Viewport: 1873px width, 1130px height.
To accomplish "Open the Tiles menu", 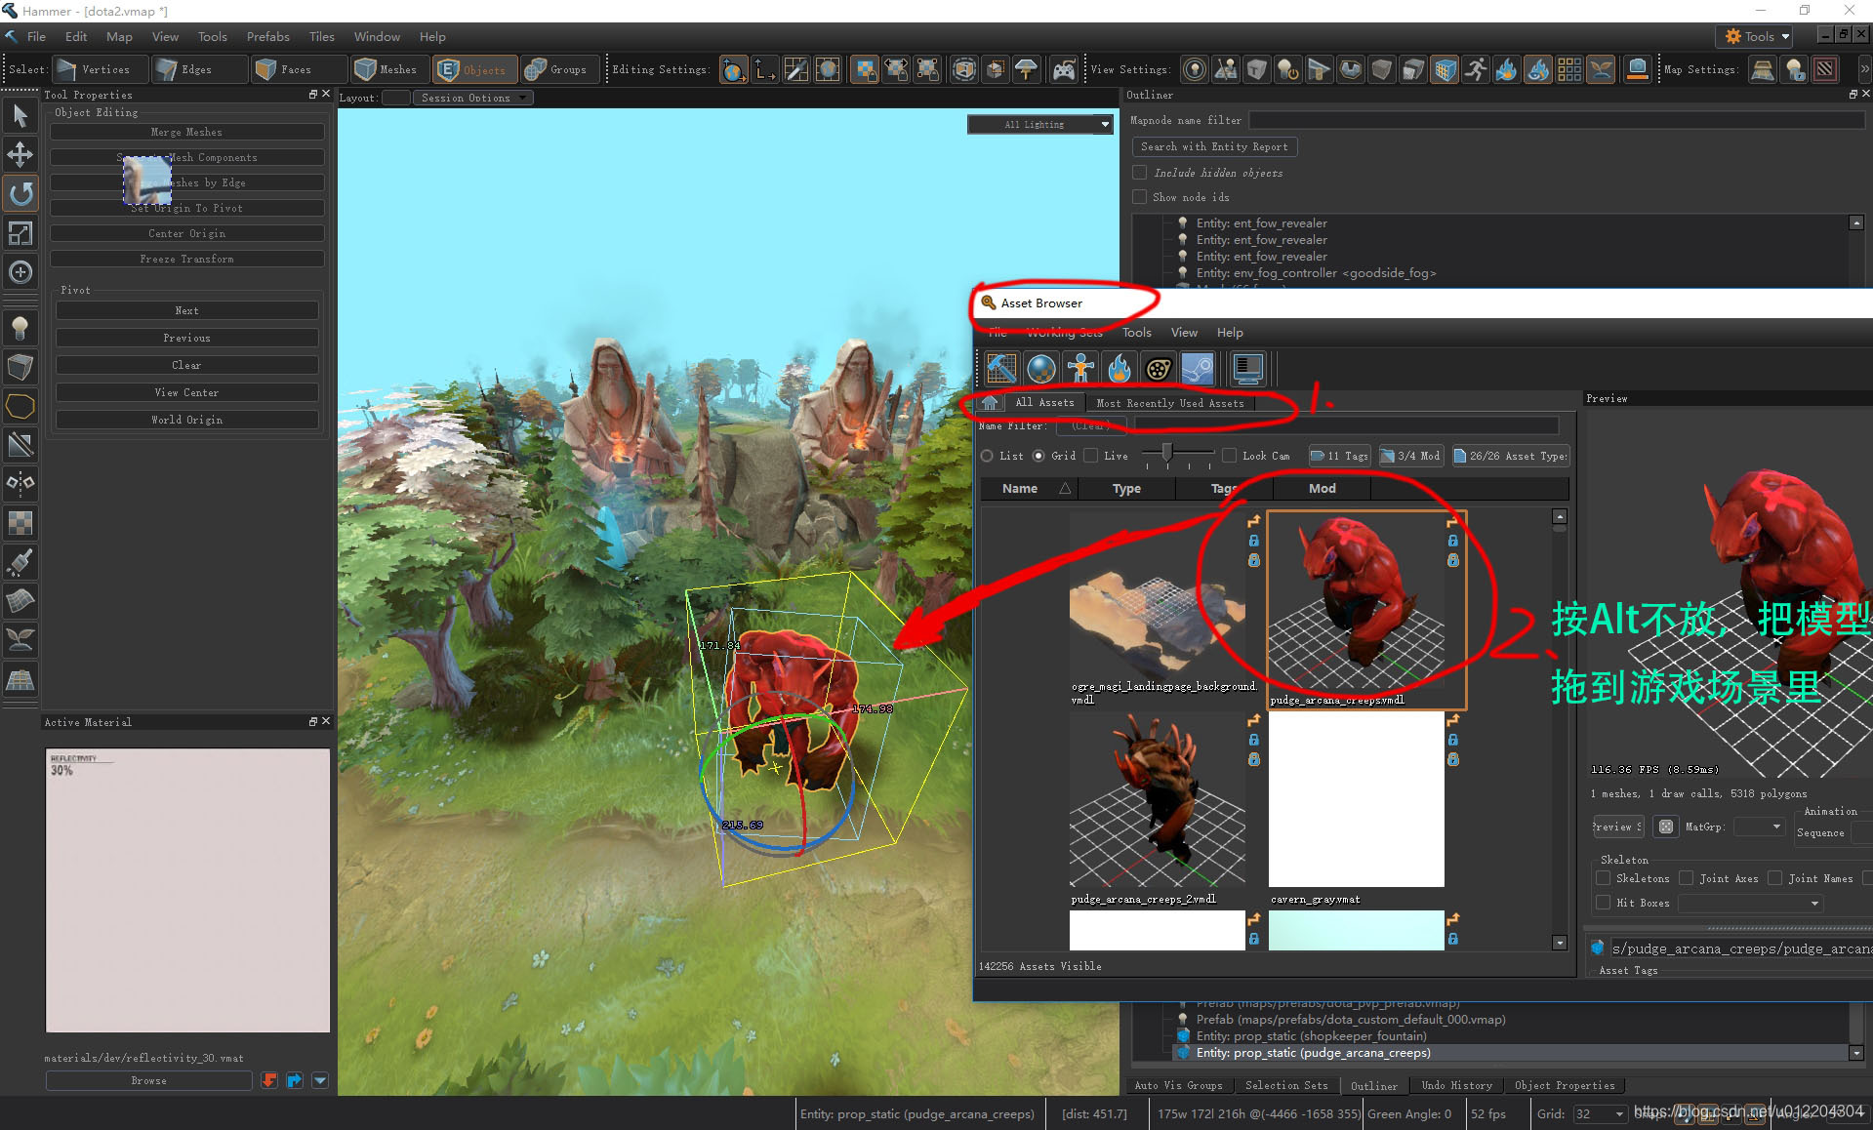I will 321,36.
